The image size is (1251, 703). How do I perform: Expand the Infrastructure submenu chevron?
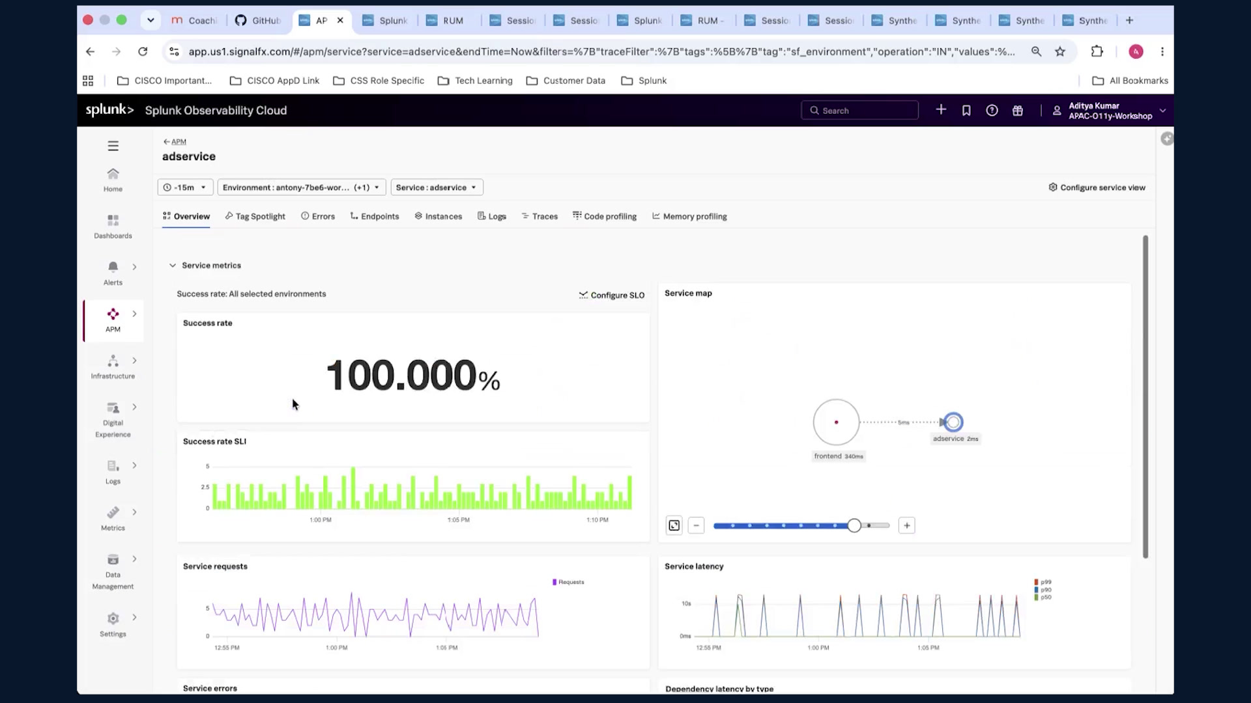[134, 361]
